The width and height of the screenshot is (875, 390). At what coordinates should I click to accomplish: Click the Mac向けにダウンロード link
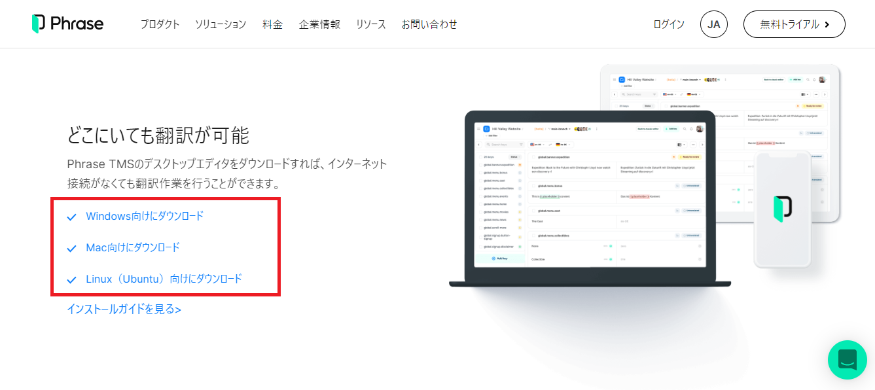click(133, 247)
